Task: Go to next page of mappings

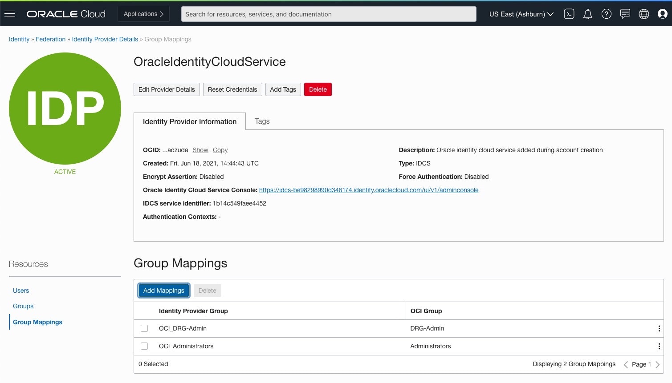Action: coord(657,364)
